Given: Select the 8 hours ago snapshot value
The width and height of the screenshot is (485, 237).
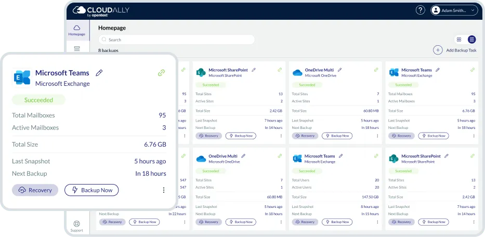Looking at the screenshot, I should point(370,207).
